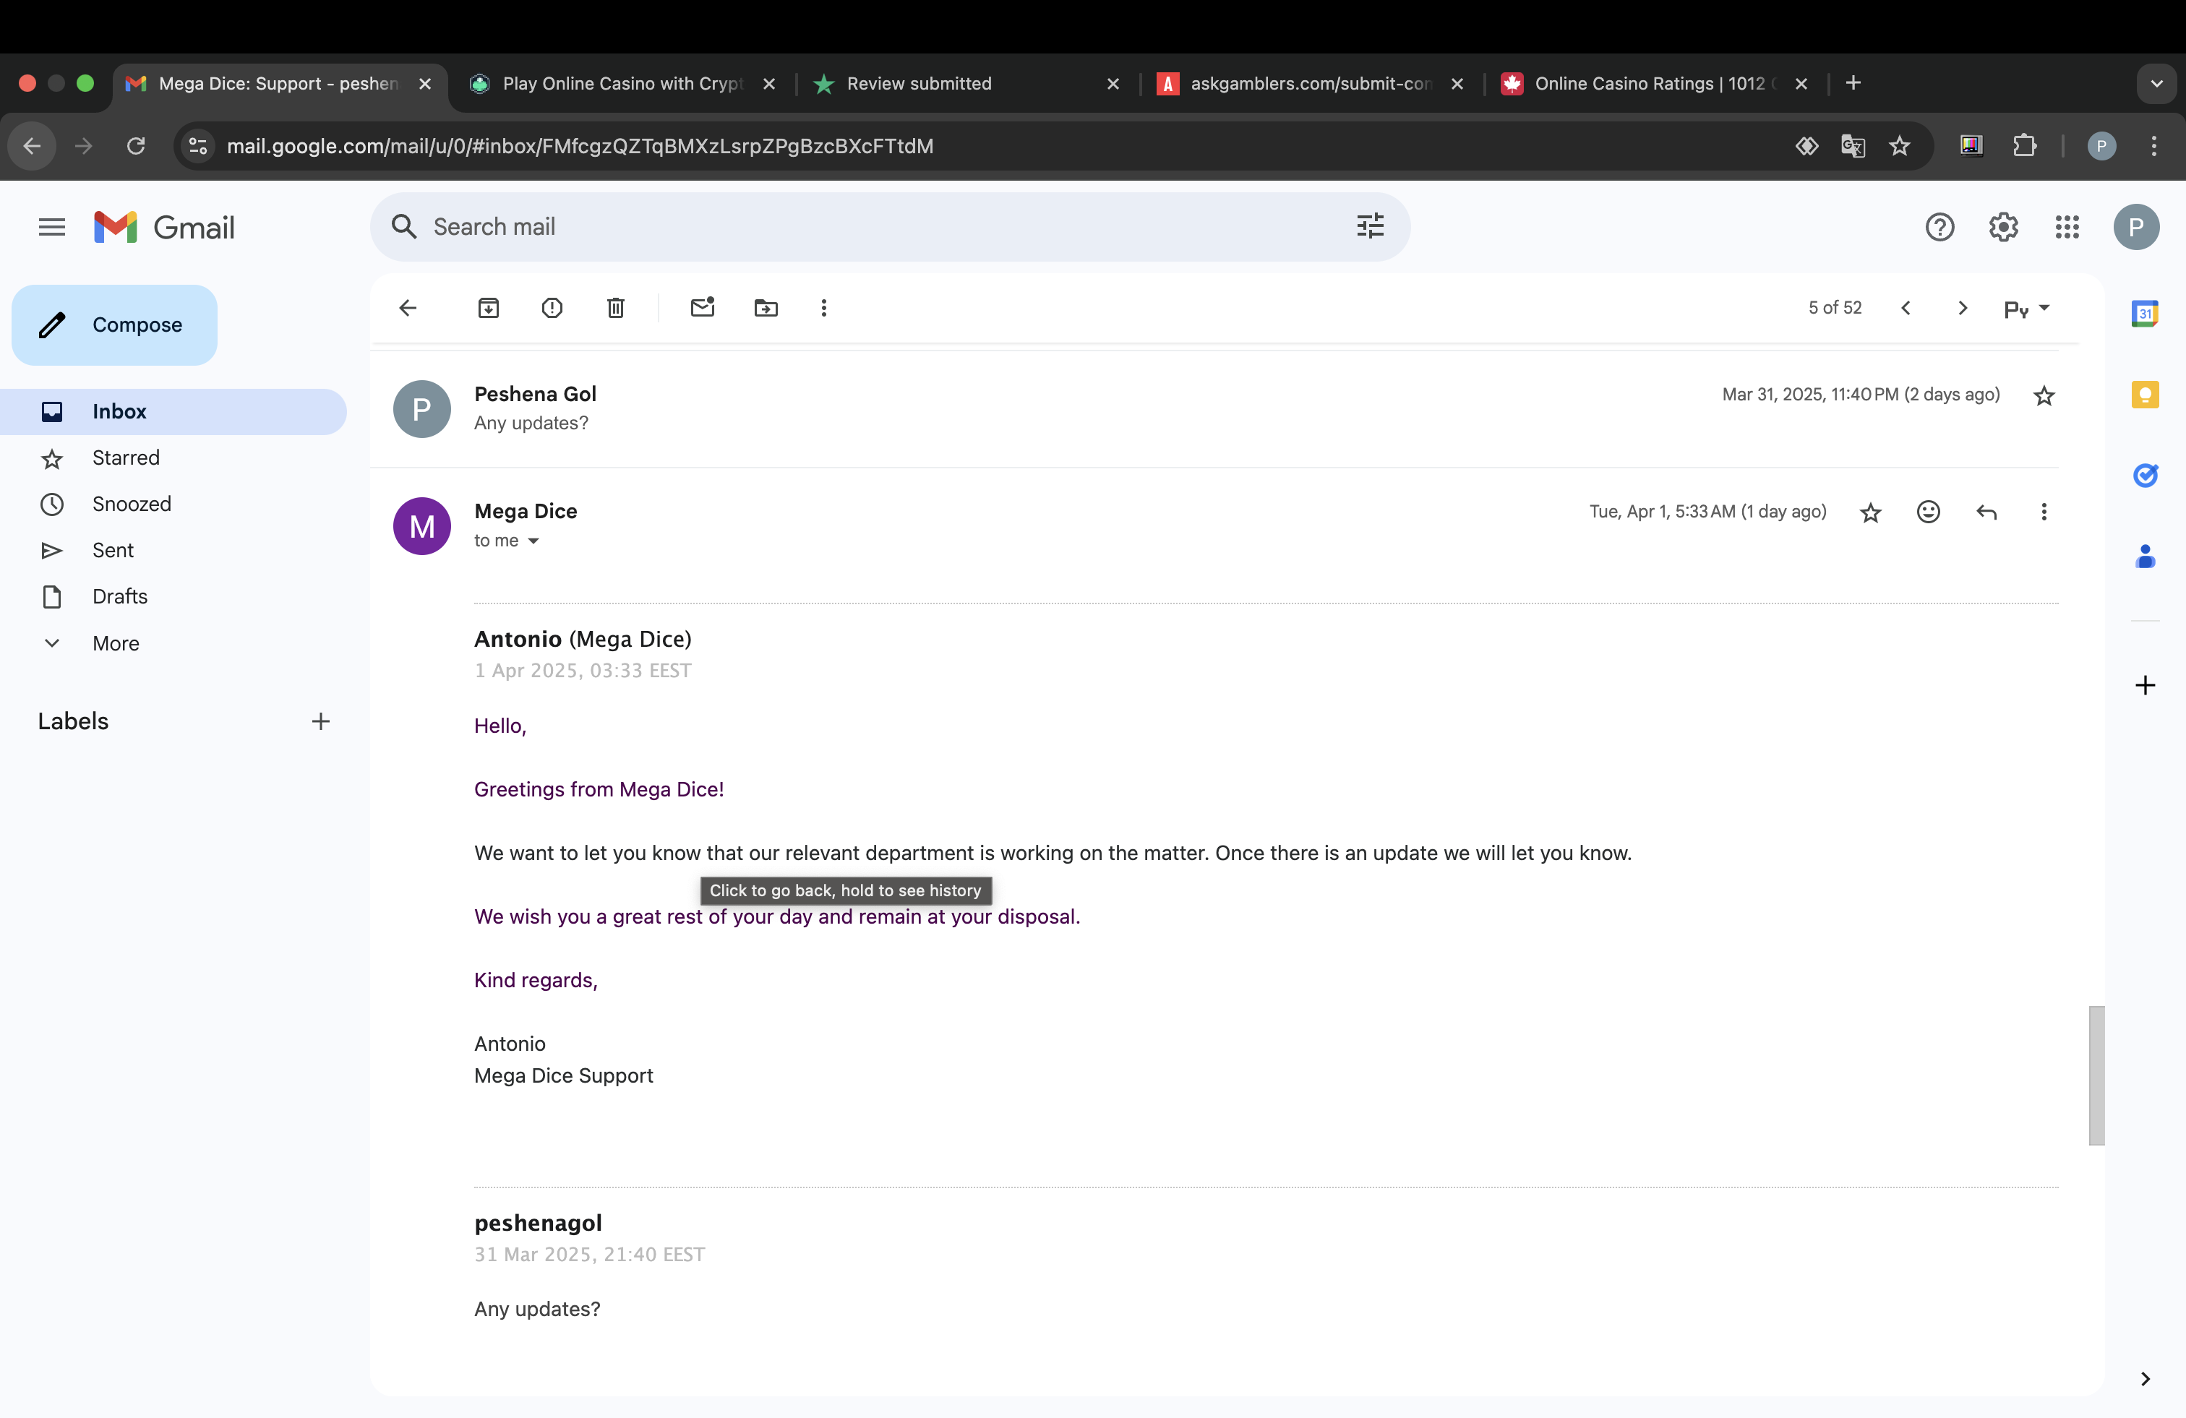Open the toolbar's three-dot More menu
The width and height of the screenshot is (2186, 1418).
(824, 308)
